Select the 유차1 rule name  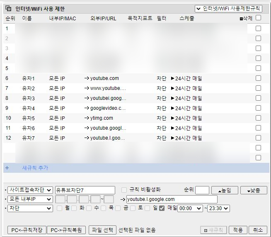28,78
